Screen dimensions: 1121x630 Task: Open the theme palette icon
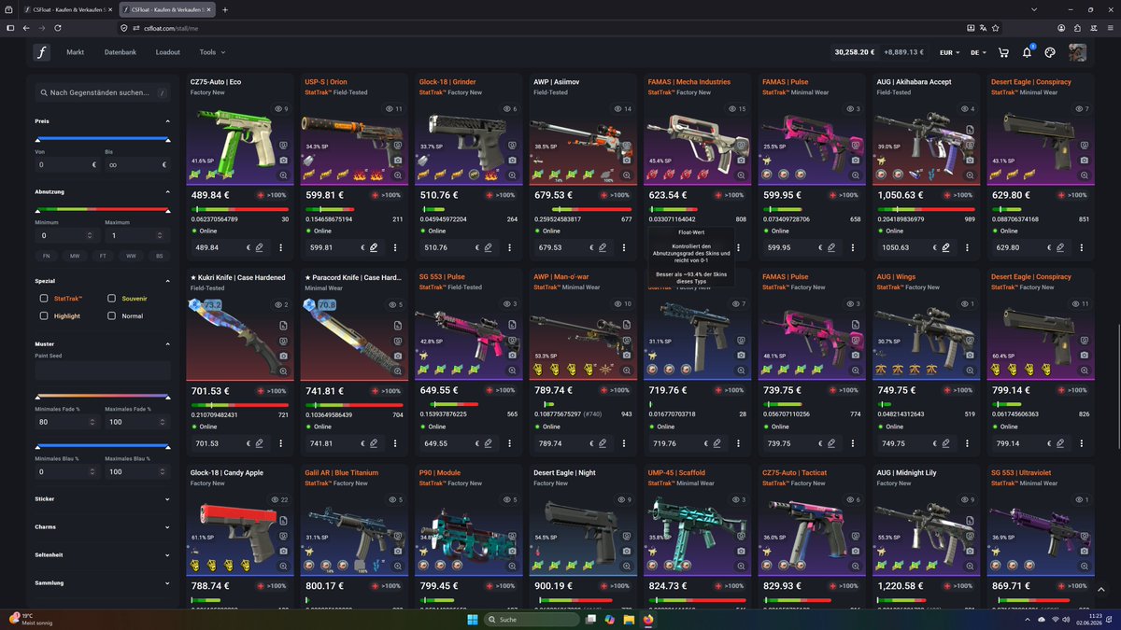point(1050,52)
